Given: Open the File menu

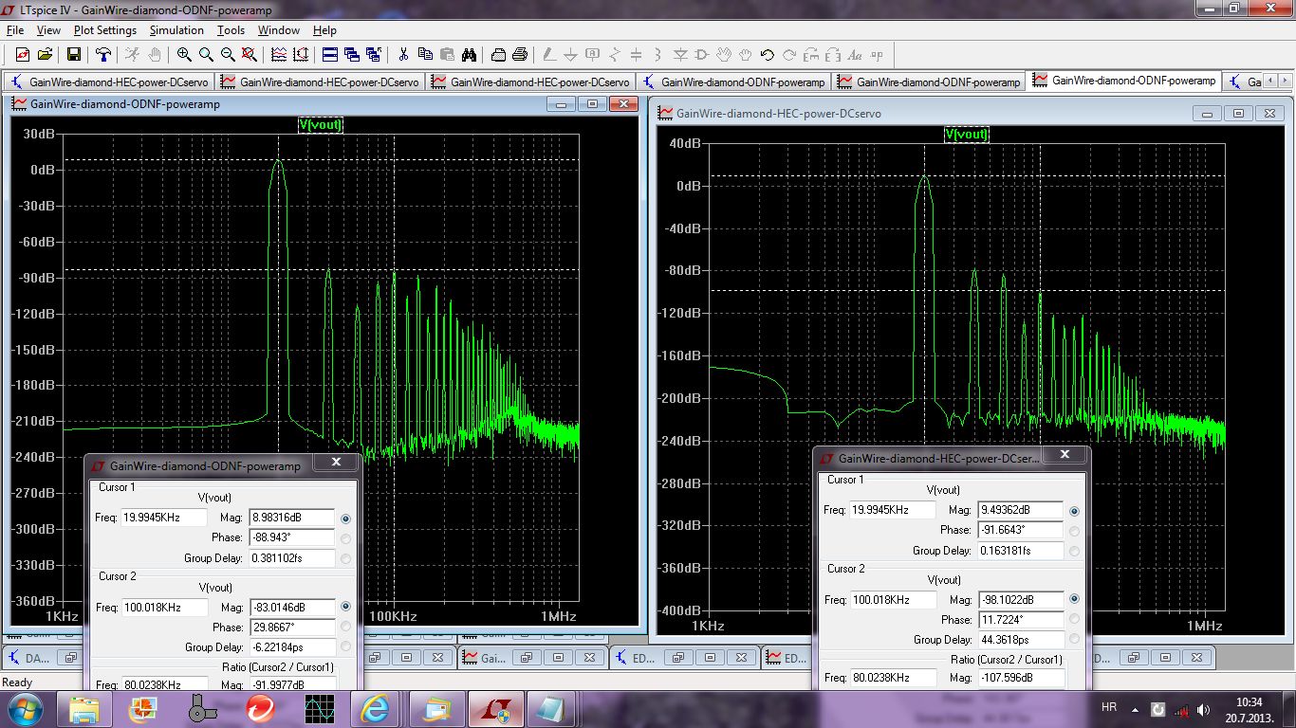Looking at the screenshot, I should point(14,30).
